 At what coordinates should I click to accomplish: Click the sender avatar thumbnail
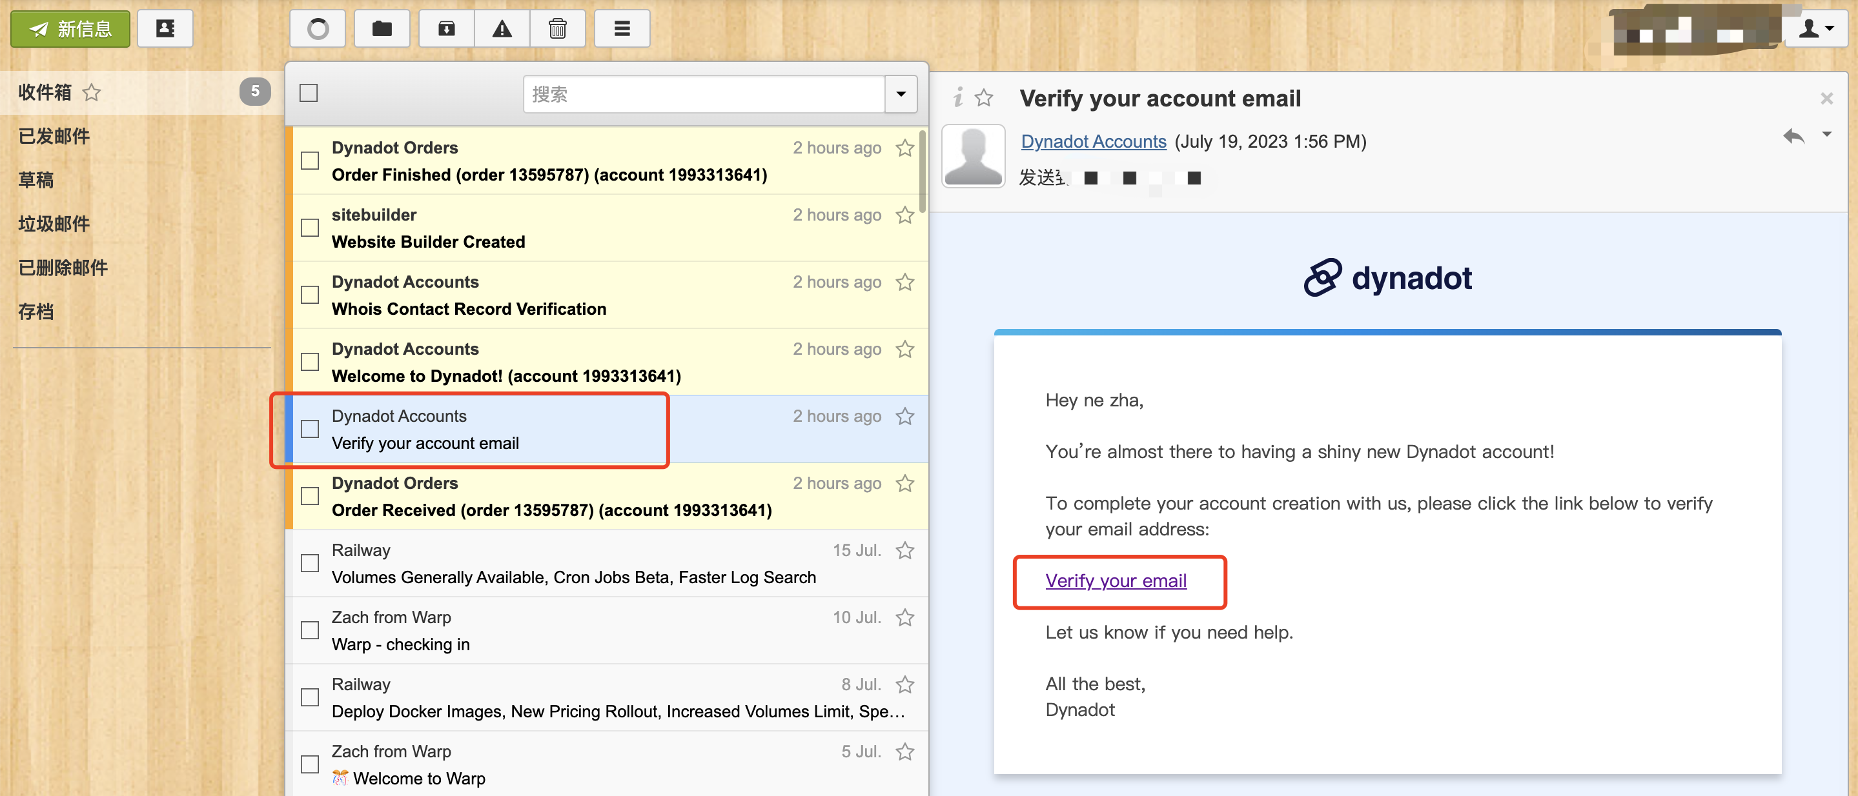(974, 155)
